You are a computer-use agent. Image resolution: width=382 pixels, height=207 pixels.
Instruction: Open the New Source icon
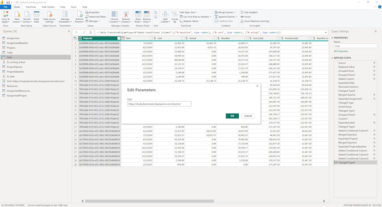17,14
